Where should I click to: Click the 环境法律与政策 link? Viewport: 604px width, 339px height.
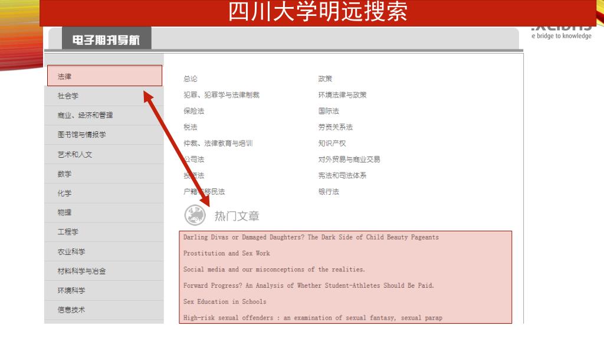click(x=343, y=95)
